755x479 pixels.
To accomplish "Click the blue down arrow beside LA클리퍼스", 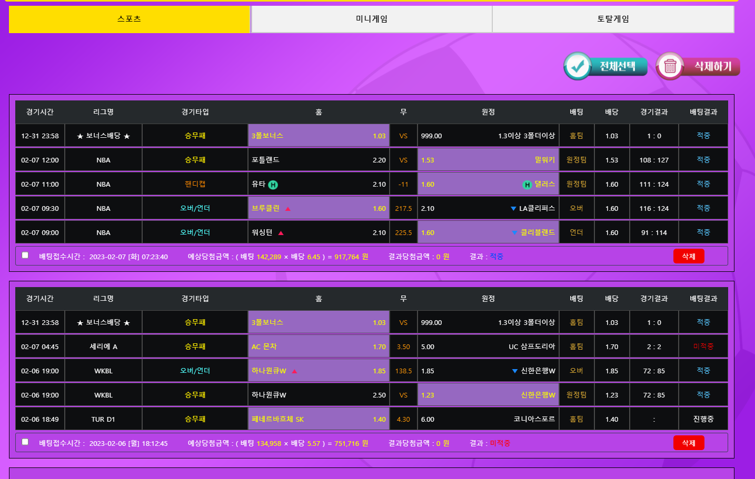I will 513,209.
